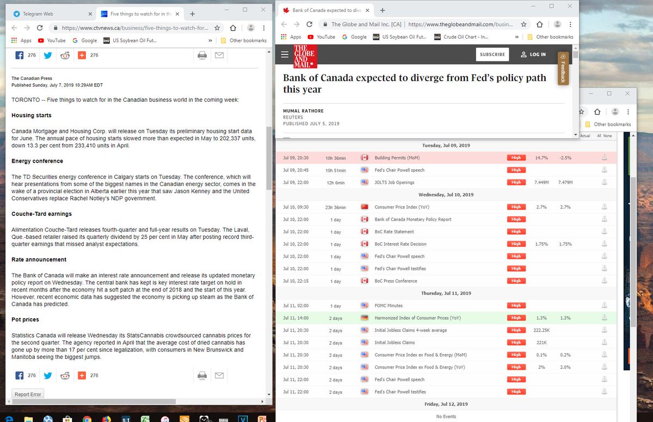Open Other bookmarks in the calendar browser window
This screenshot has width=653, height=422.
(607, 125)
